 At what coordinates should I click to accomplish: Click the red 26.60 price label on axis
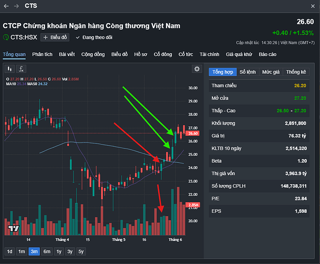coord(192,134)
